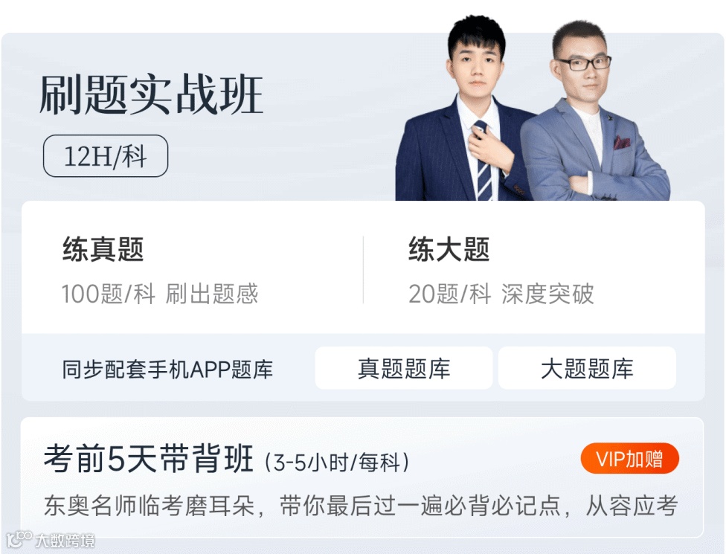Click the (3-5小时/每科) duration text

point(337,462)
